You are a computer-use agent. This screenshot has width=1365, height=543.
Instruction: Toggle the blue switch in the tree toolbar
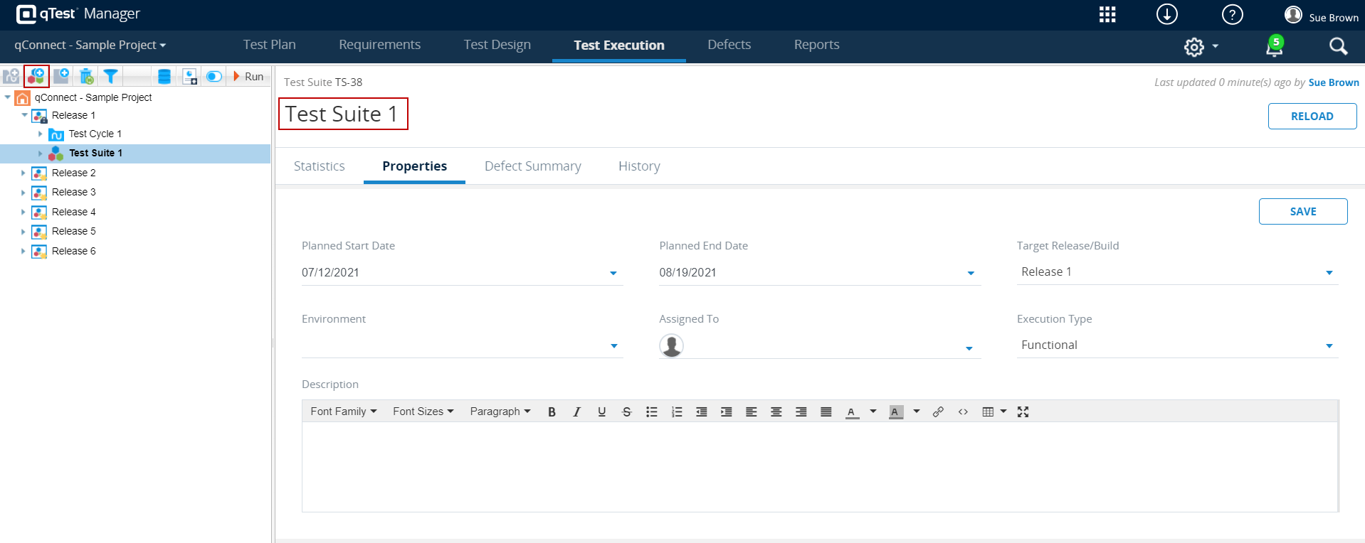214,76
